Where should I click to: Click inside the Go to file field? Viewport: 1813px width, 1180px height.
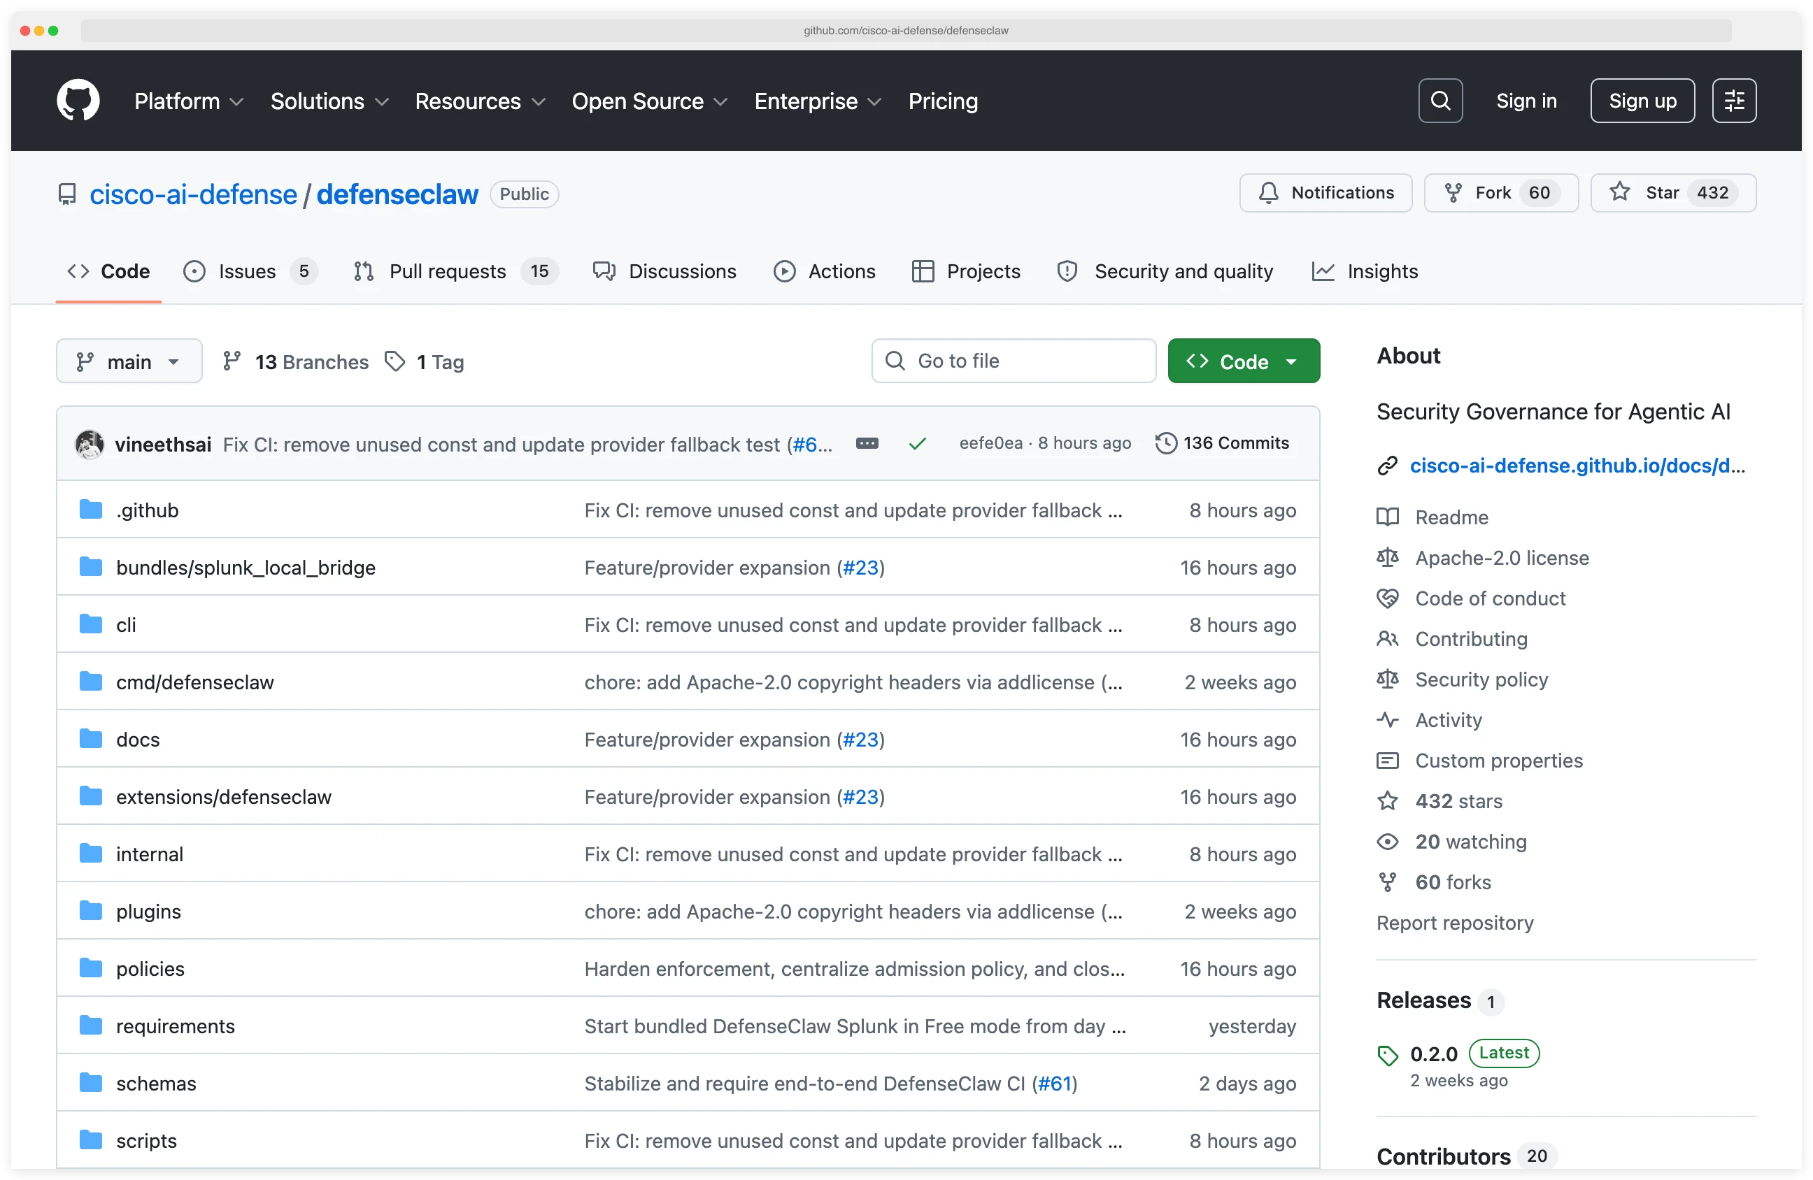(1013, 361)
